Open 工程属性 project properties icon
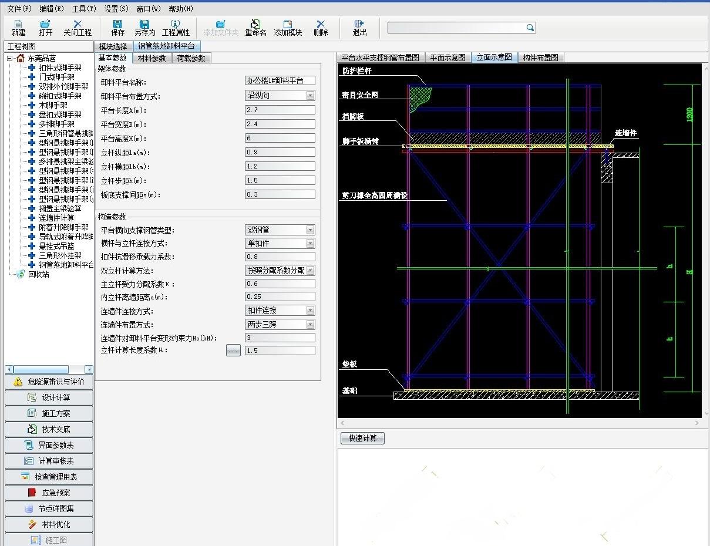 [x=176, y=28]
